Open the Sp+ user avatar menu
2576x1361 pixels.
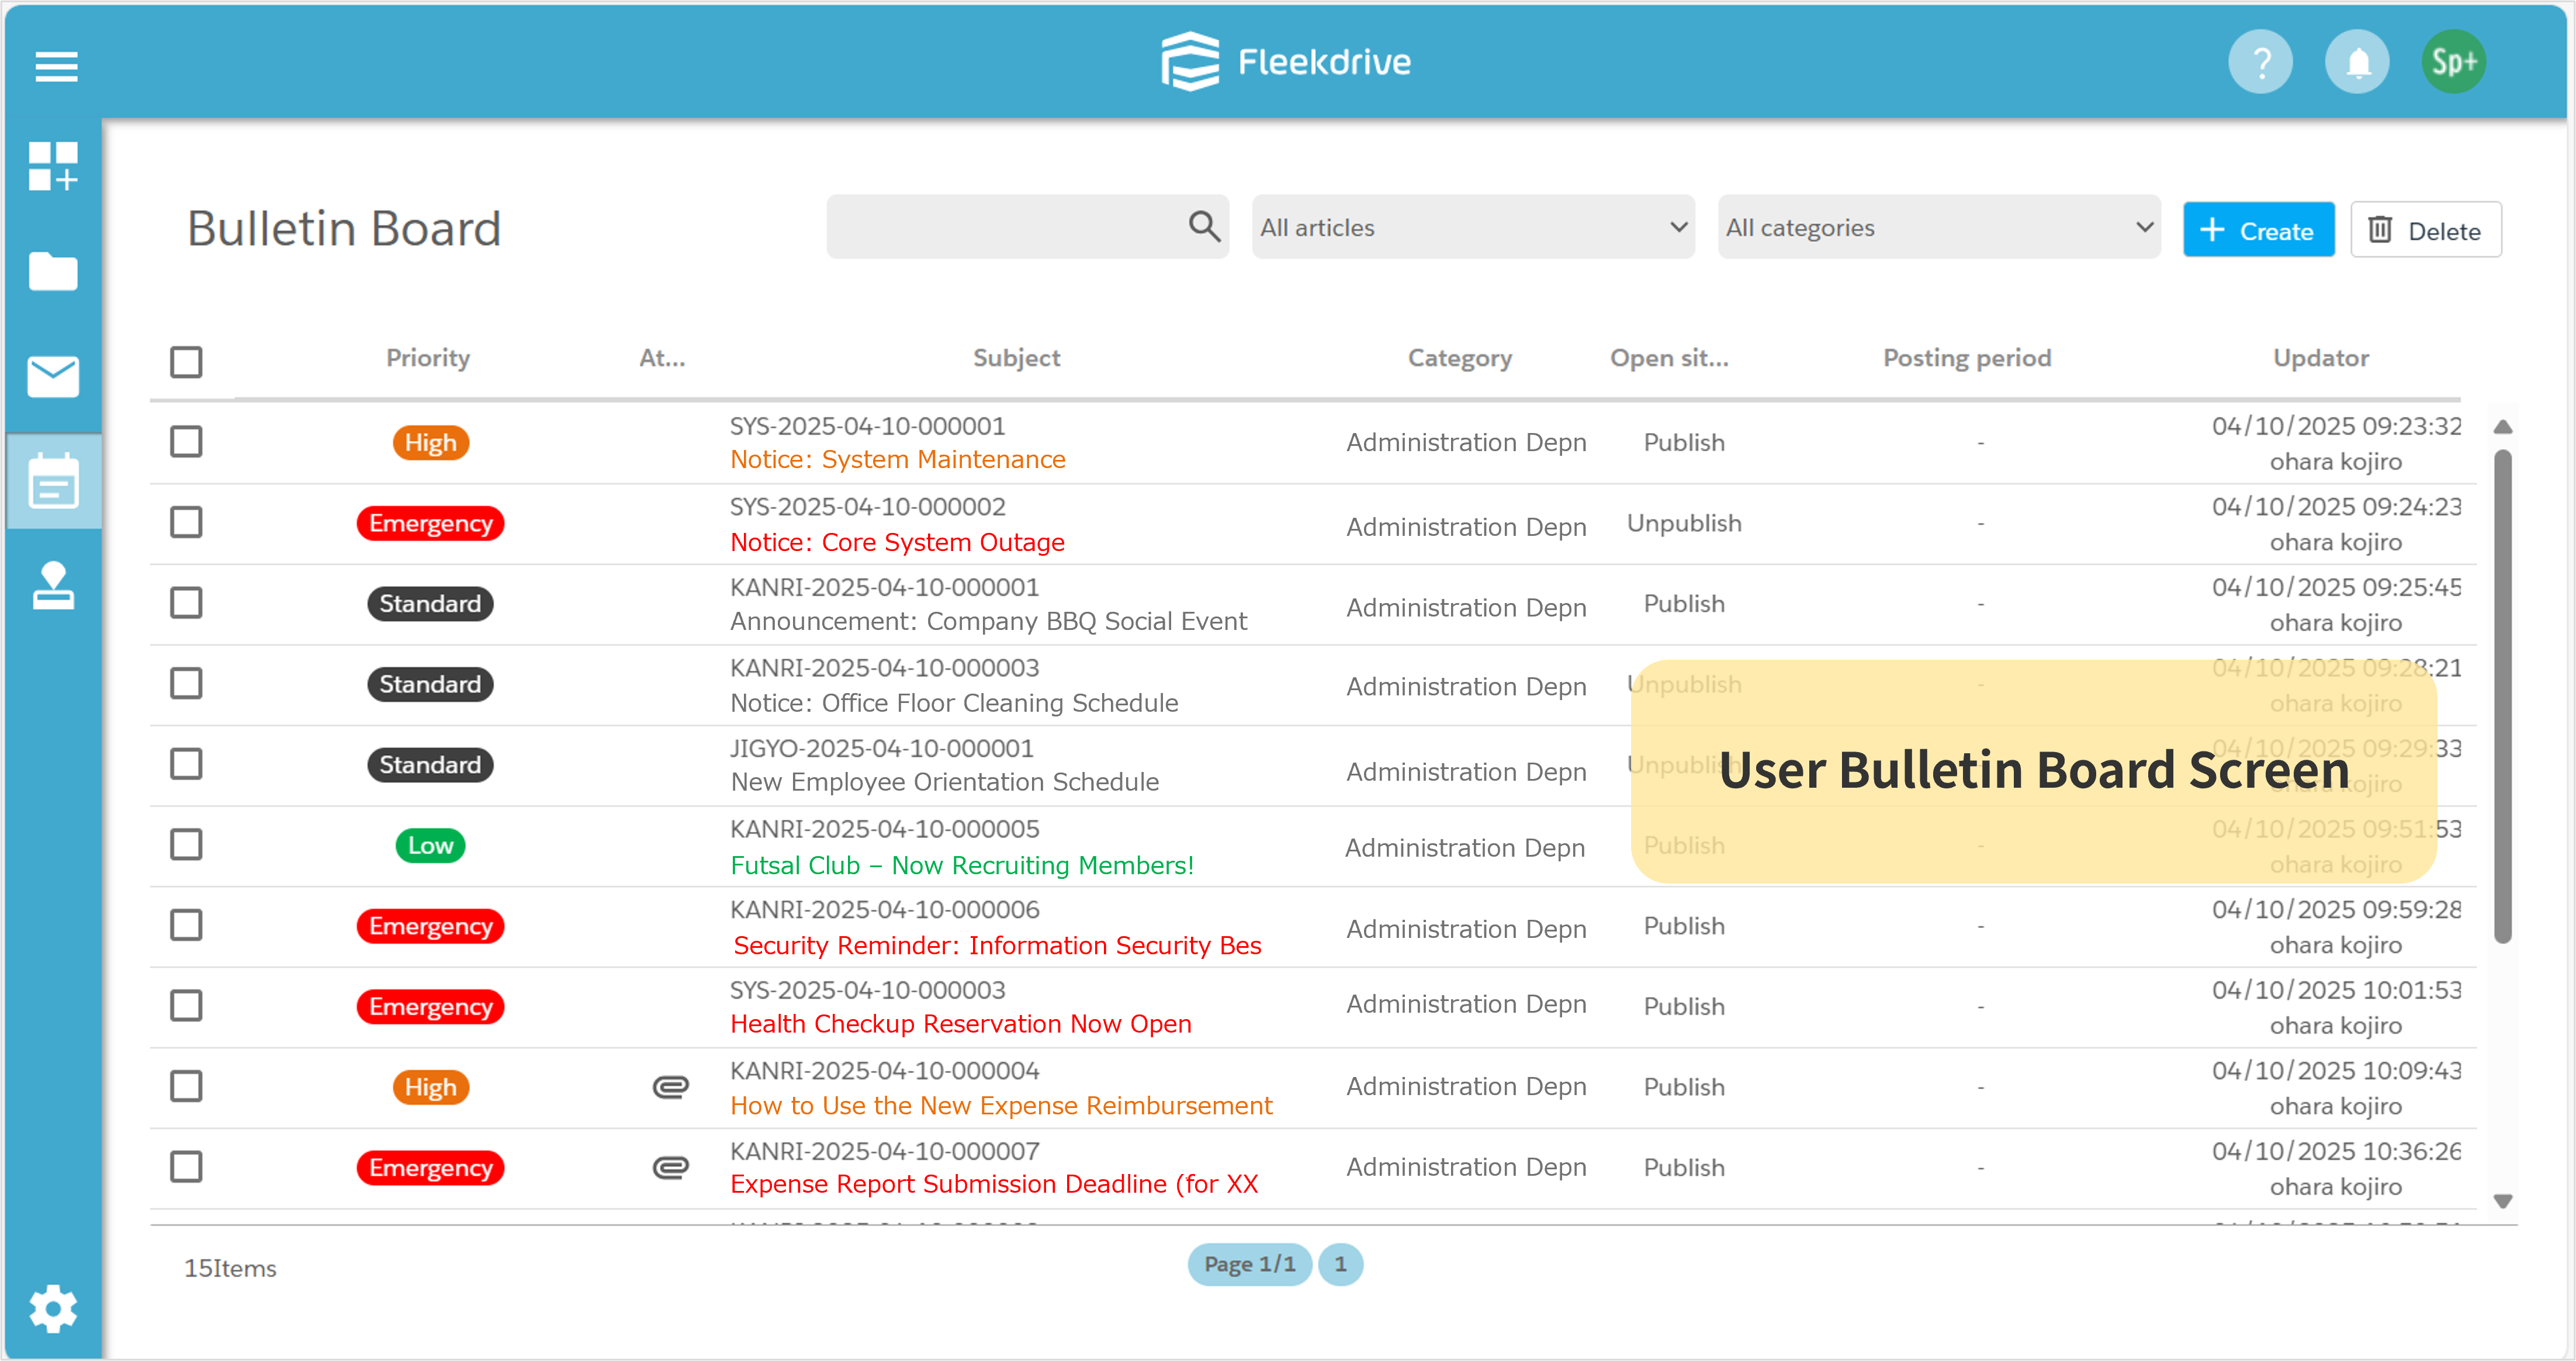point(2453,63)
